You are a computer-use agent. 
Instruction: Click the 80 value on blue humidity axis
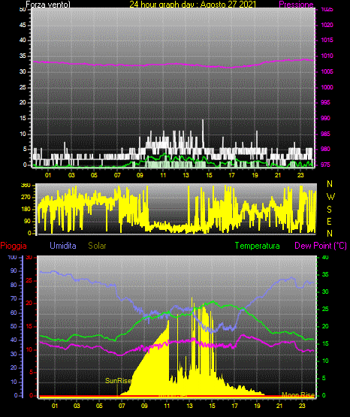14,285
